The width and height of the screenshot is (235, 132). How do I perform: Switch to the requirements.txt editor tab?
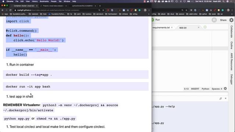(x=161, y=27)
